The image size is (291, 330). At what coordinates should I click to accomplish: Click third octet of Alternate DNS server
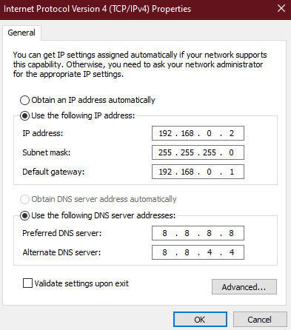(x=210, y=252)
